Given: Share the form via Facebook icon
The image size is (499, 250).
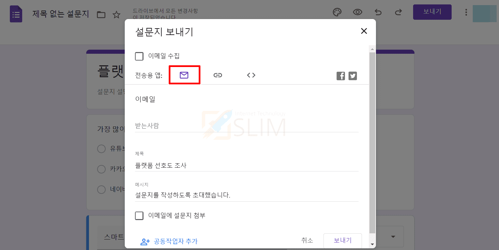Looking at the screenshot, I should [341, 76].
